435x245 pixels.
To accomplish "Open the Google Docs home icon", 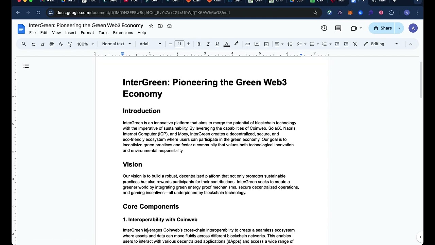I will 21,29.
